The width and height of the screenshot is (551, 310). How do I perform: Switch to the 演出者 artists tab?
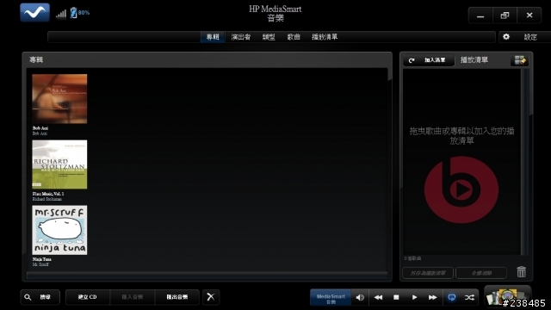[x=241, y=37]
